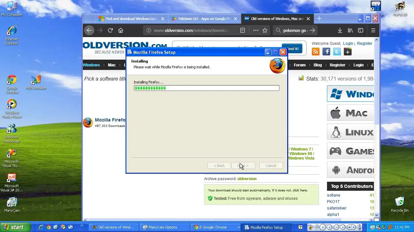Screen dimensions: 414x232
Task: Show site information icon in address bar
Action: pos(148,30)
